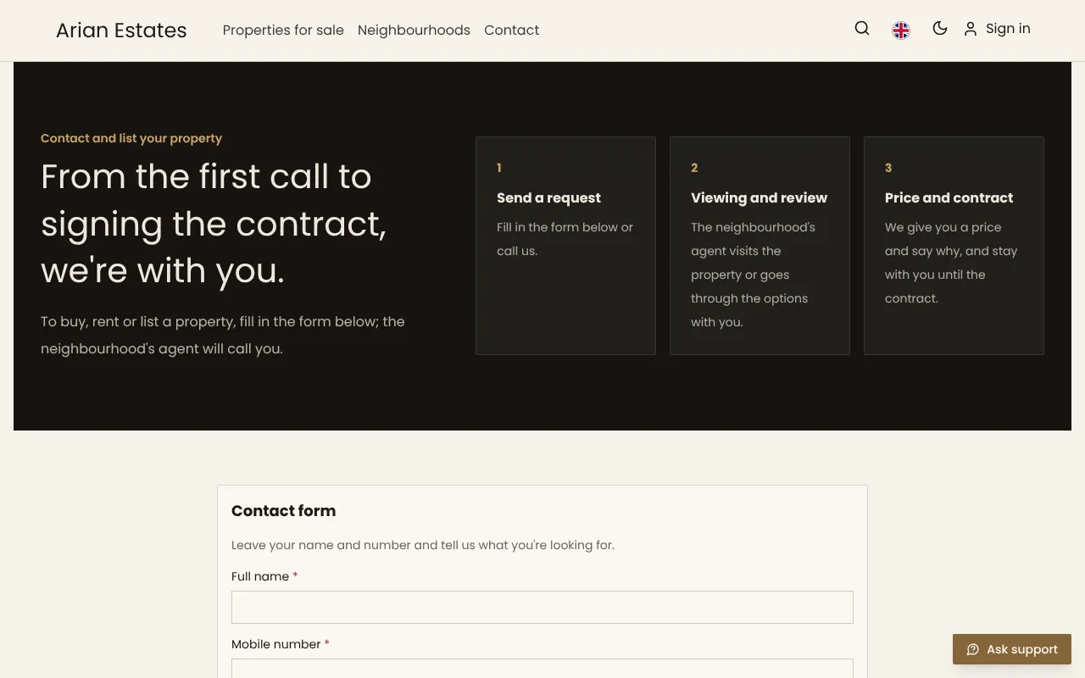Click the main hero headline text
The image size is (1085, 678).
(214, 224)
